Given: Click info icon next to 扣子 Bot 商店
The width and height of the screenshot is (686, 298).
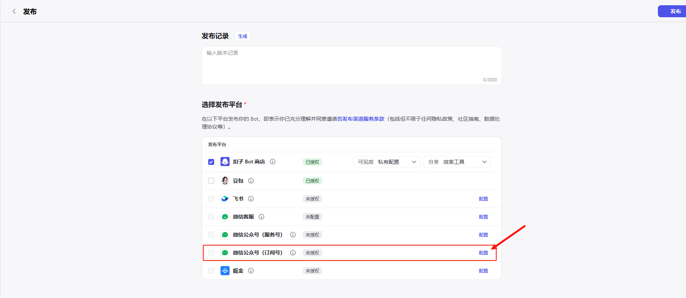Looking at the screenshot, I should click(x=273, y=162).
